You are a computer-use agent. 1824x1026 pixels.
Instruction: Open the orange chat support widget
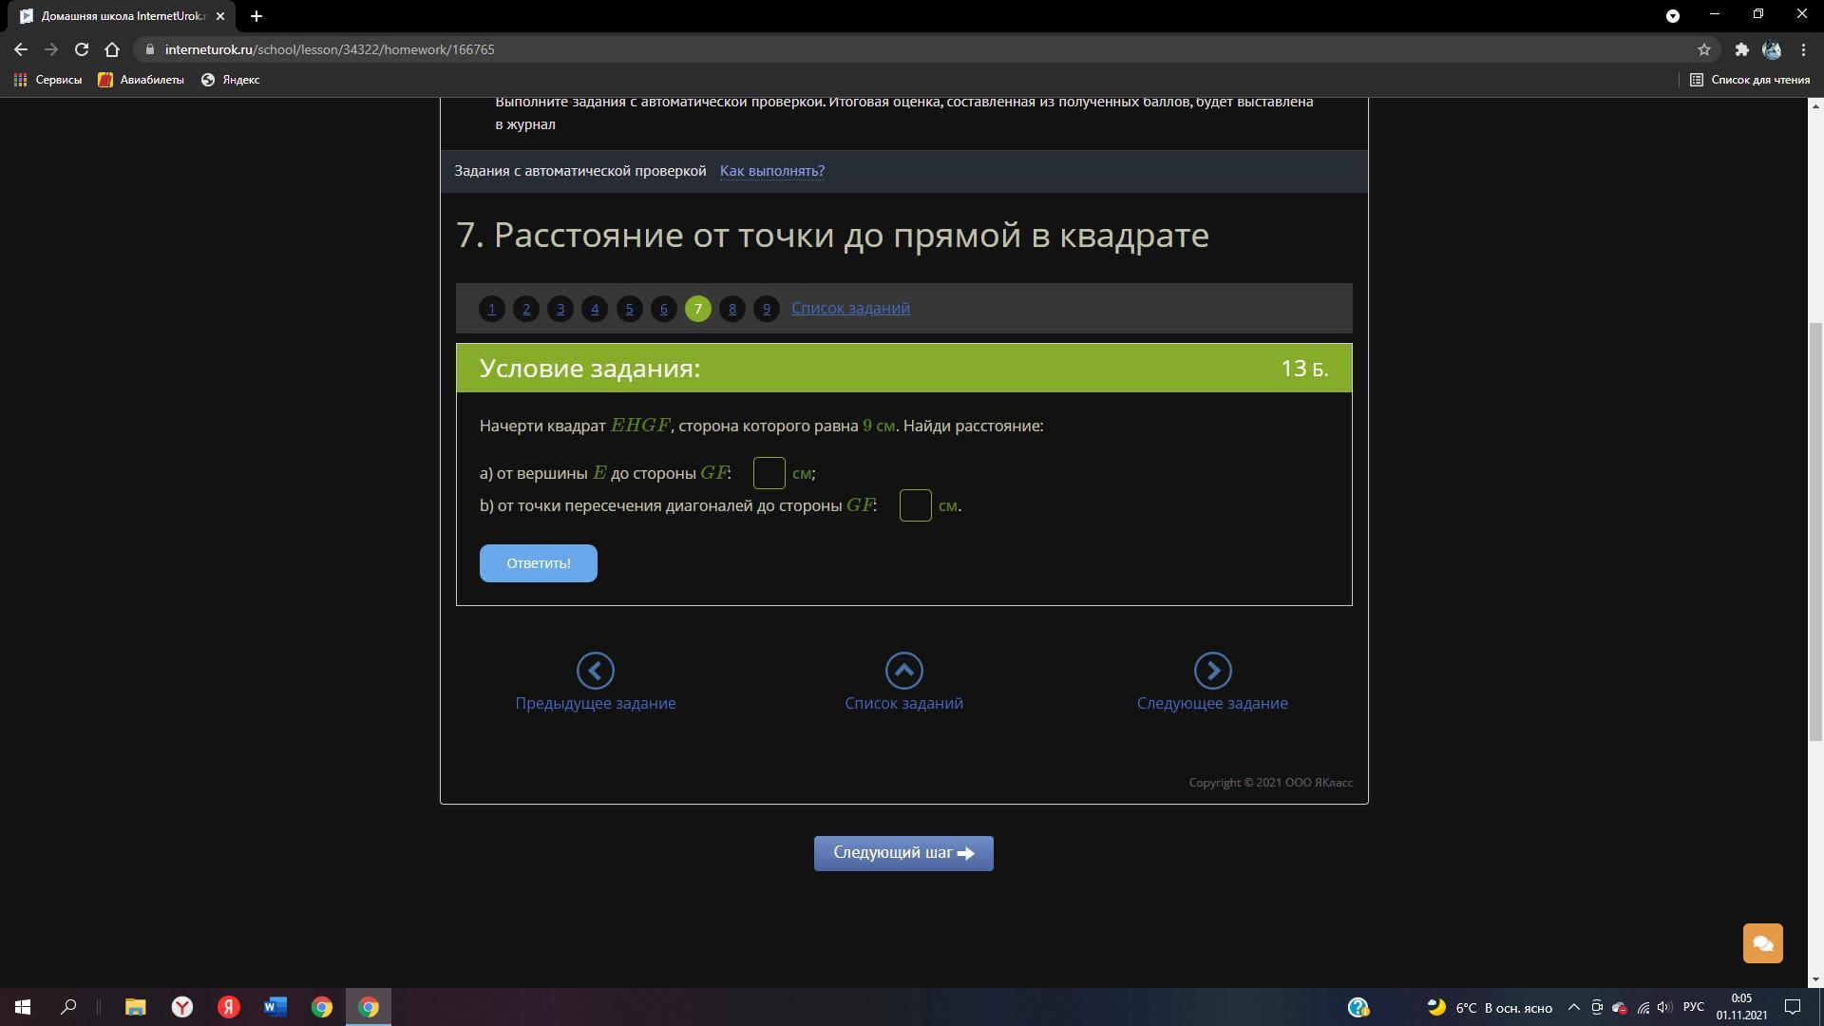pos(1762,943)
